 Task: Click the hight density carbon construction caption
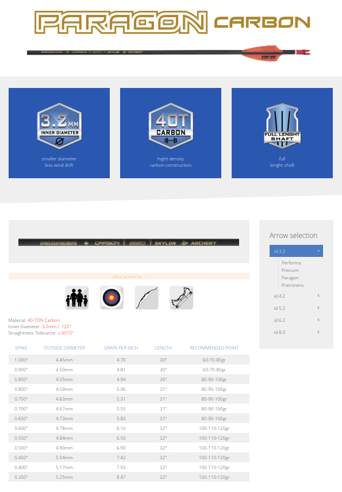[x=171, y=162]
